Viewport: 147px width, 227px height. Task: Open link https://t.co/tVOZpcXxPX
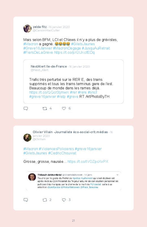pos(88,162)
